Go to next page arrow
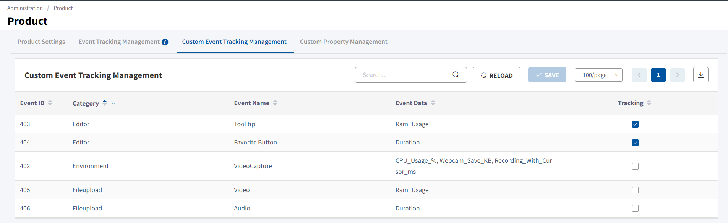Image resolution: width=728 pixels, height=223 pixels. click(x=678, y=75)
